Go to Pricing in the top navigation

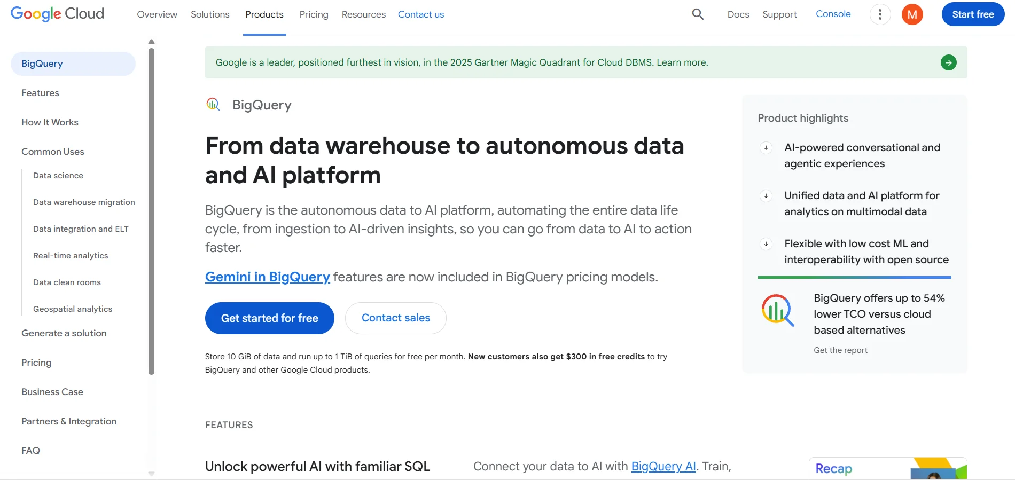(x=314, y=14)
